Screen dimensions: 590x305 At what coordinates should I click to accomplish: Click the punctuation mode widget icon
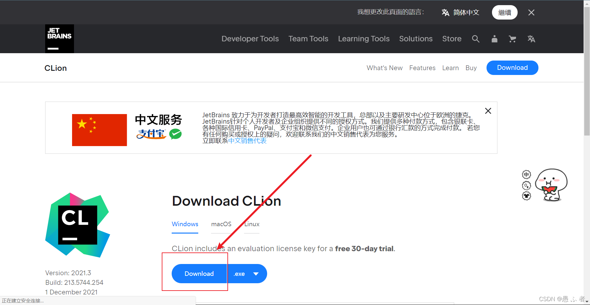[x=527, y=185]
